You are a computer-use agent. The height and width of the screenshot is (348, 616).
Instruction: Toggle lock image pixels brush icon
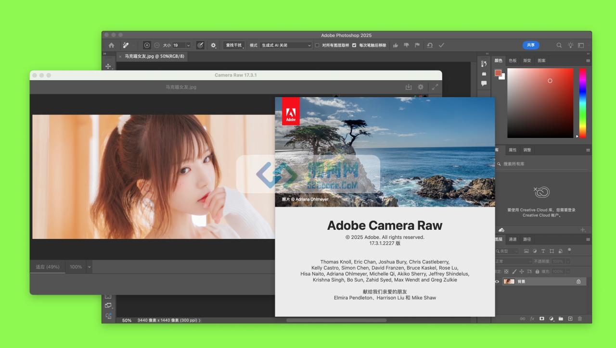tap(514, 272)
